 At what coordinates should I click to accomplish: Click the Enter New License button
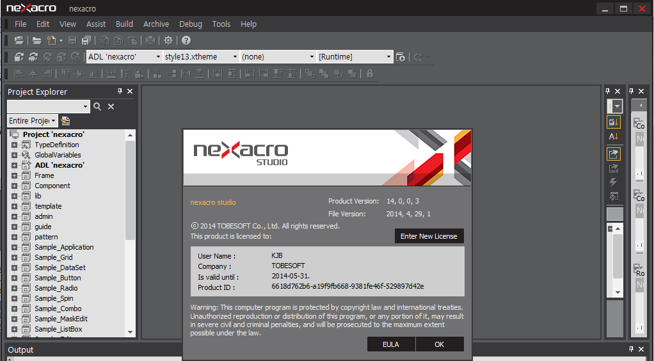429,236
